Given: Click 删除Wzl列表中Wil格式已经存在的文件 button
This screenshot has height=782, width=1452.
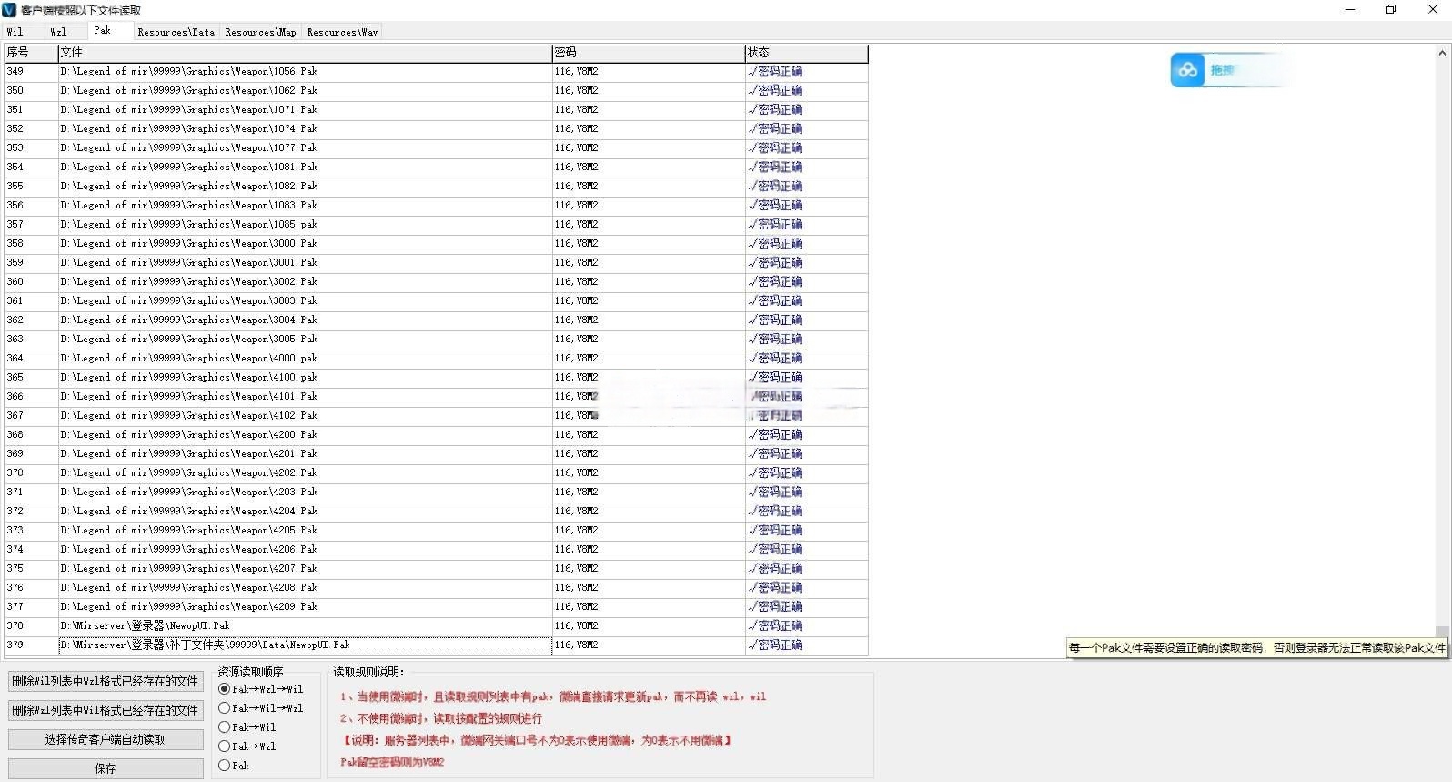Looking at the screenshot, I should point(106,710).
